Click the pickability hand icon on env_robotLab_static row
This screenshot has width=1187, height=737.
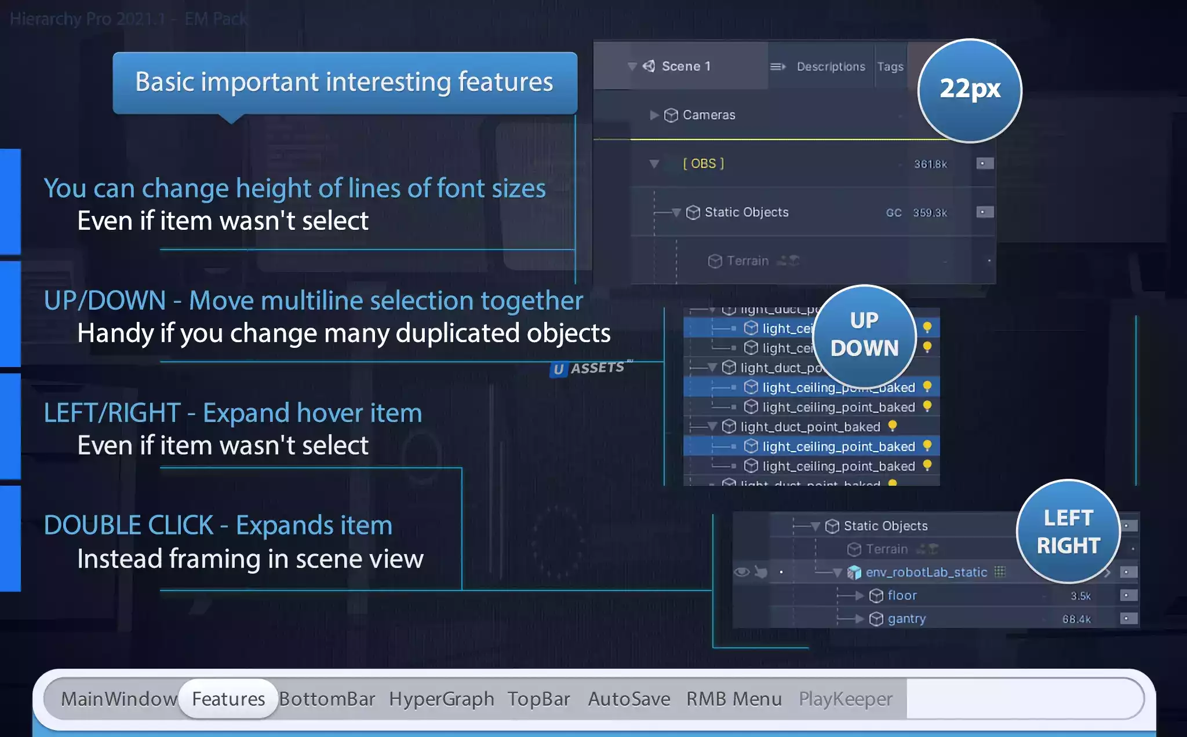point(761,573)
